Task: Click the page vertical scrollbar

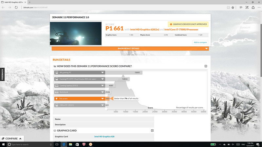Action: 261,50
